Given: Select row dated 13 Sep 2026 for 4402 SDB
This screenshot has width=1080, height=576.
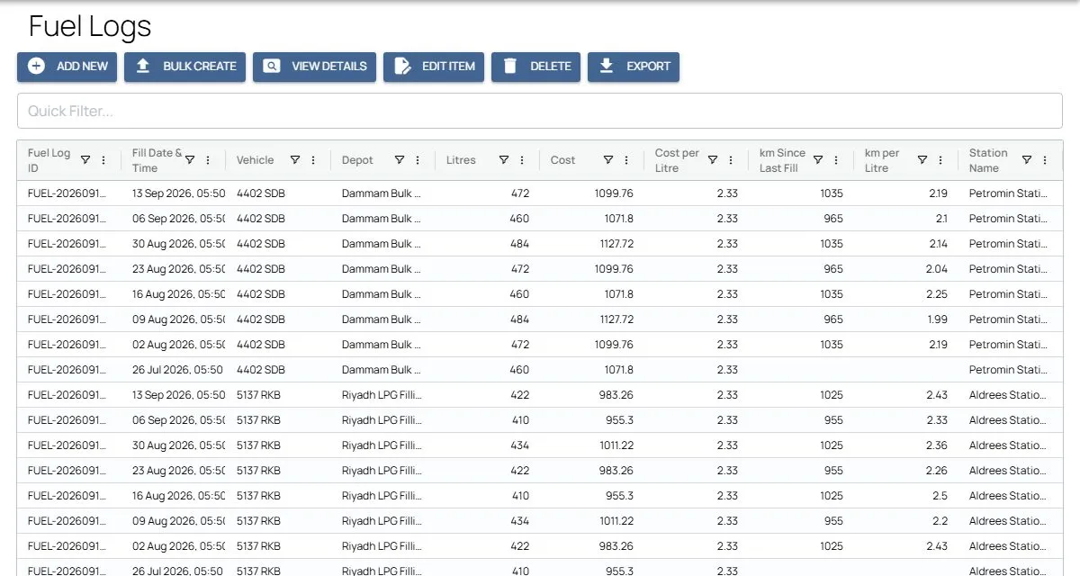Looking at the screenshot, I should (540, 193).
